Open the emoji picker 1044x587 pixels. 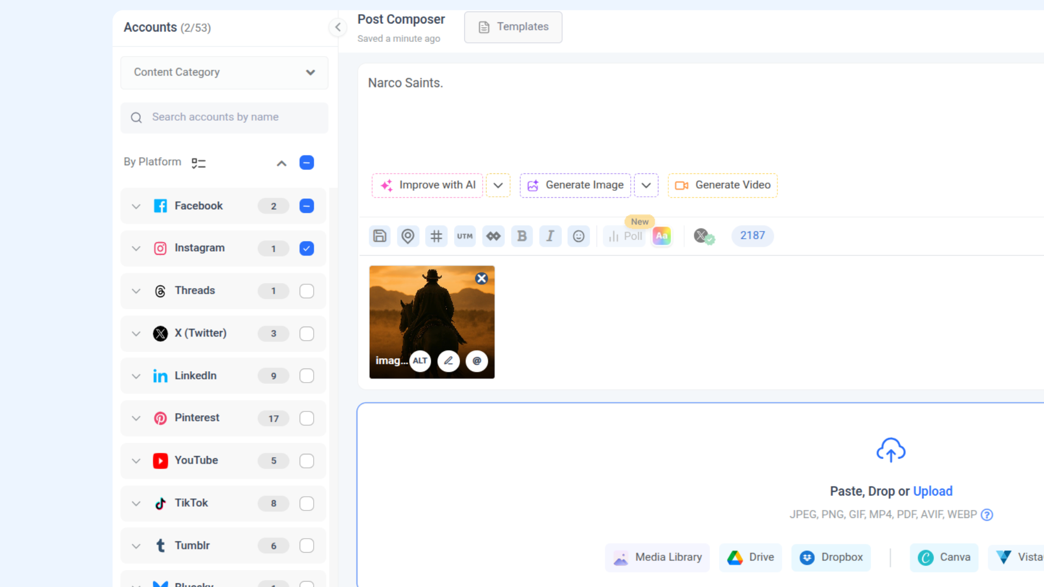click(579, 236)
